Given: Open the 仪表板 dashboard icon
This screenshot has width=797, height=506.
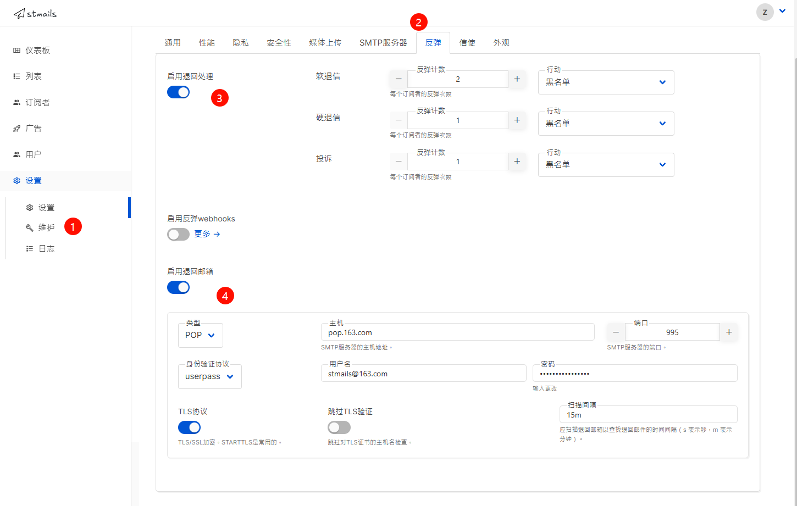Looking at the screenshot, I should coord(16,50).
